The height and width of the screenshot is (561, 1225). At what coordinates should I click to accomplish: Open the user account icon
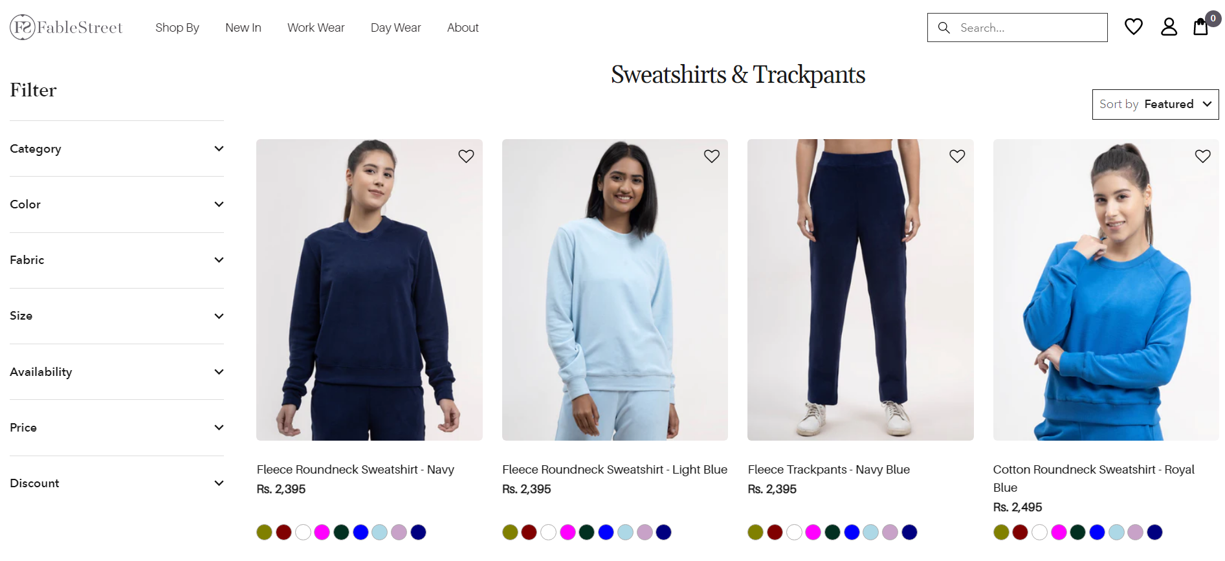(x=1169, y=27)
